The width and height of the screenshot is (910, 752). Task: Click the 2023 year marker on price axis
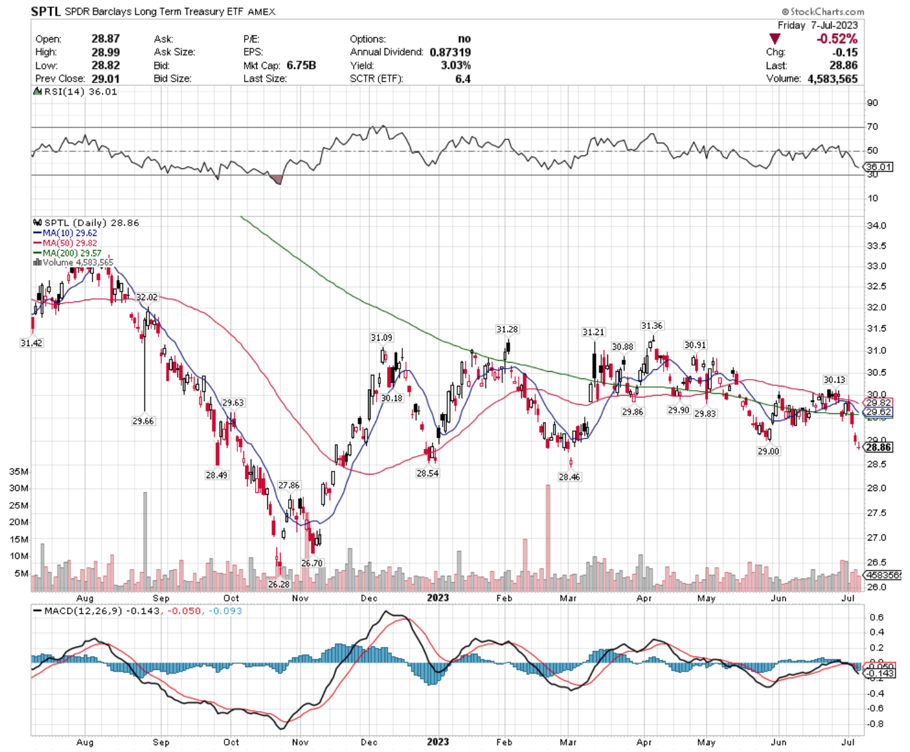(438, 598)
